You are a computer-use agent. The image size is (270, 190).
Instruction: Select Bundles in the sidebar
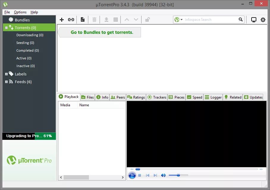coord(29,20)
